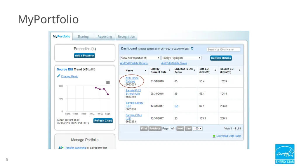Switch to the MyPortfolio tab
This screenshot has width=299, height=168.
click(x=61, y=37)
